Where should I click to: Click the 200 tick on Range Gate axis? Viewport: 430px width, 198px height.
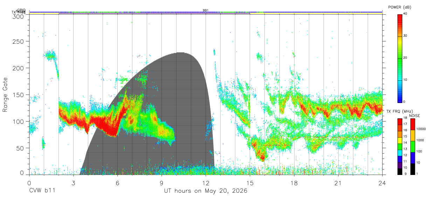point(18,68)
